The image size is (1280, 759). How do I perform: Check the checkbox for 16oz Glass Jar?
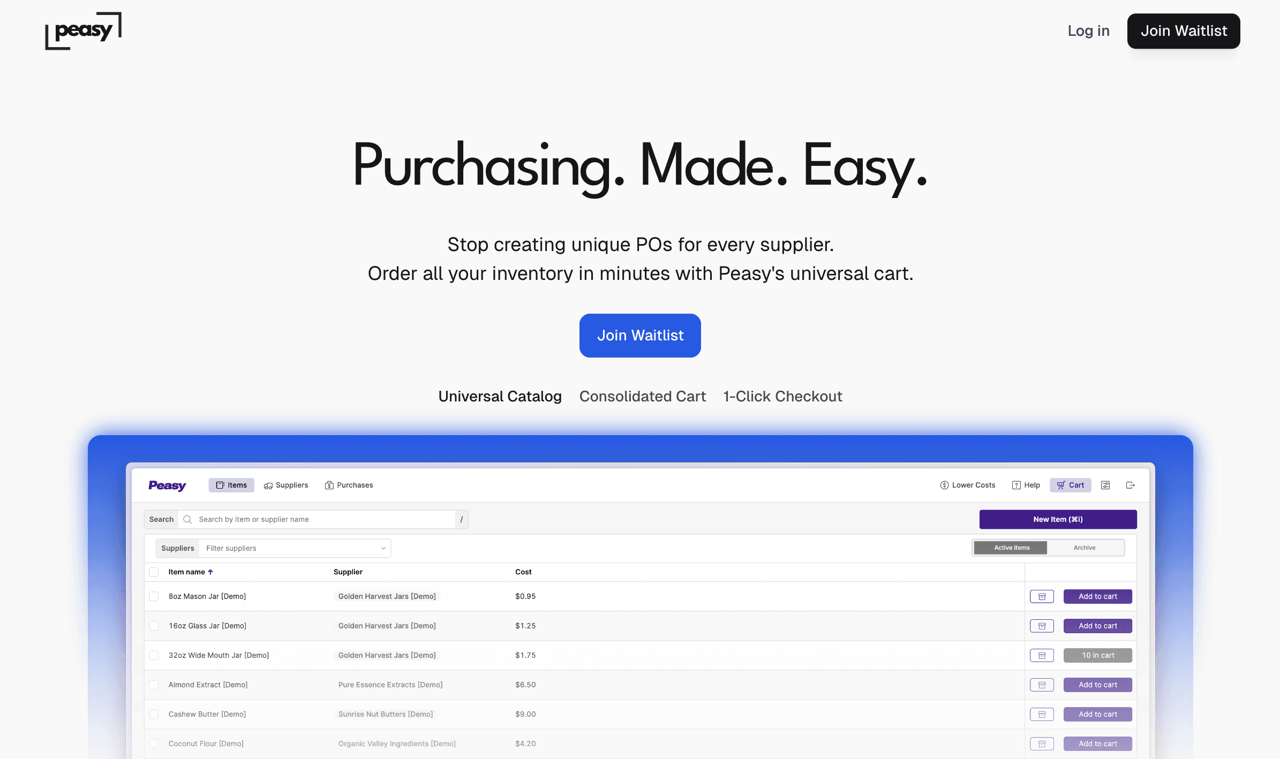(154, 626)
